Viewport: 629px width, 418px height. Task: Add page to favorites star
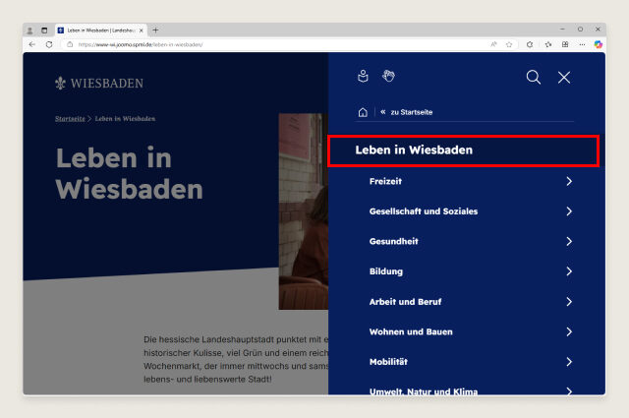click(509, 44)
